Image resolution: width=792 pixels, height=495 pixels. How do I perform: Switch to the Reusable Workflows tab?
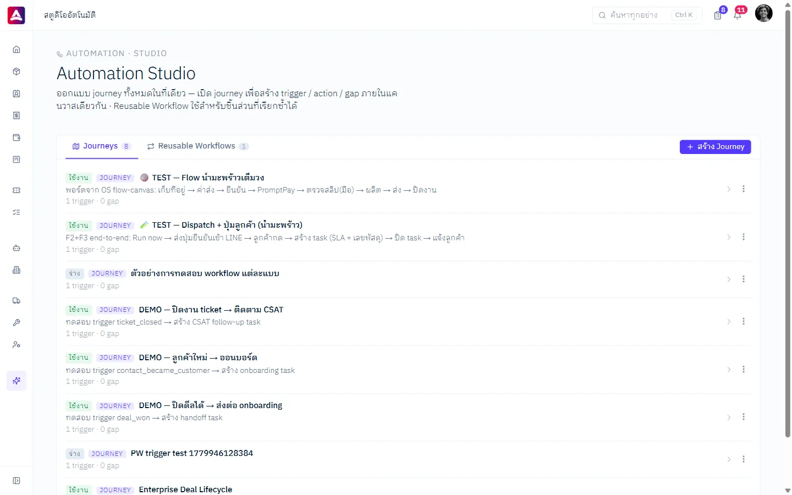pyautogui.click(x=197, y=146)
